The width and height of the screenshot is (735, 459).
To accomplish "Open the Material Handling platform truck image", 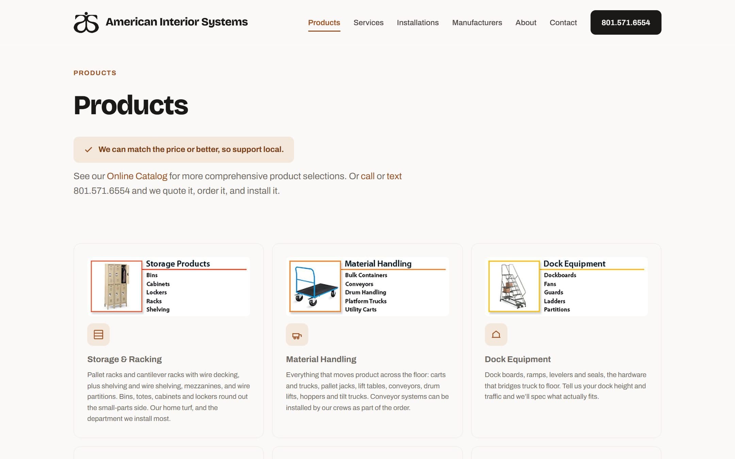I will tap(367, 286).
